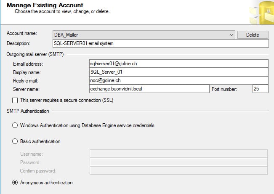Image resolution: width=274 pixels, height=194 pixels.
Task: Enable secure connection (SSL) checkbox
Action: pyautogui.click(x=15, y=100)
